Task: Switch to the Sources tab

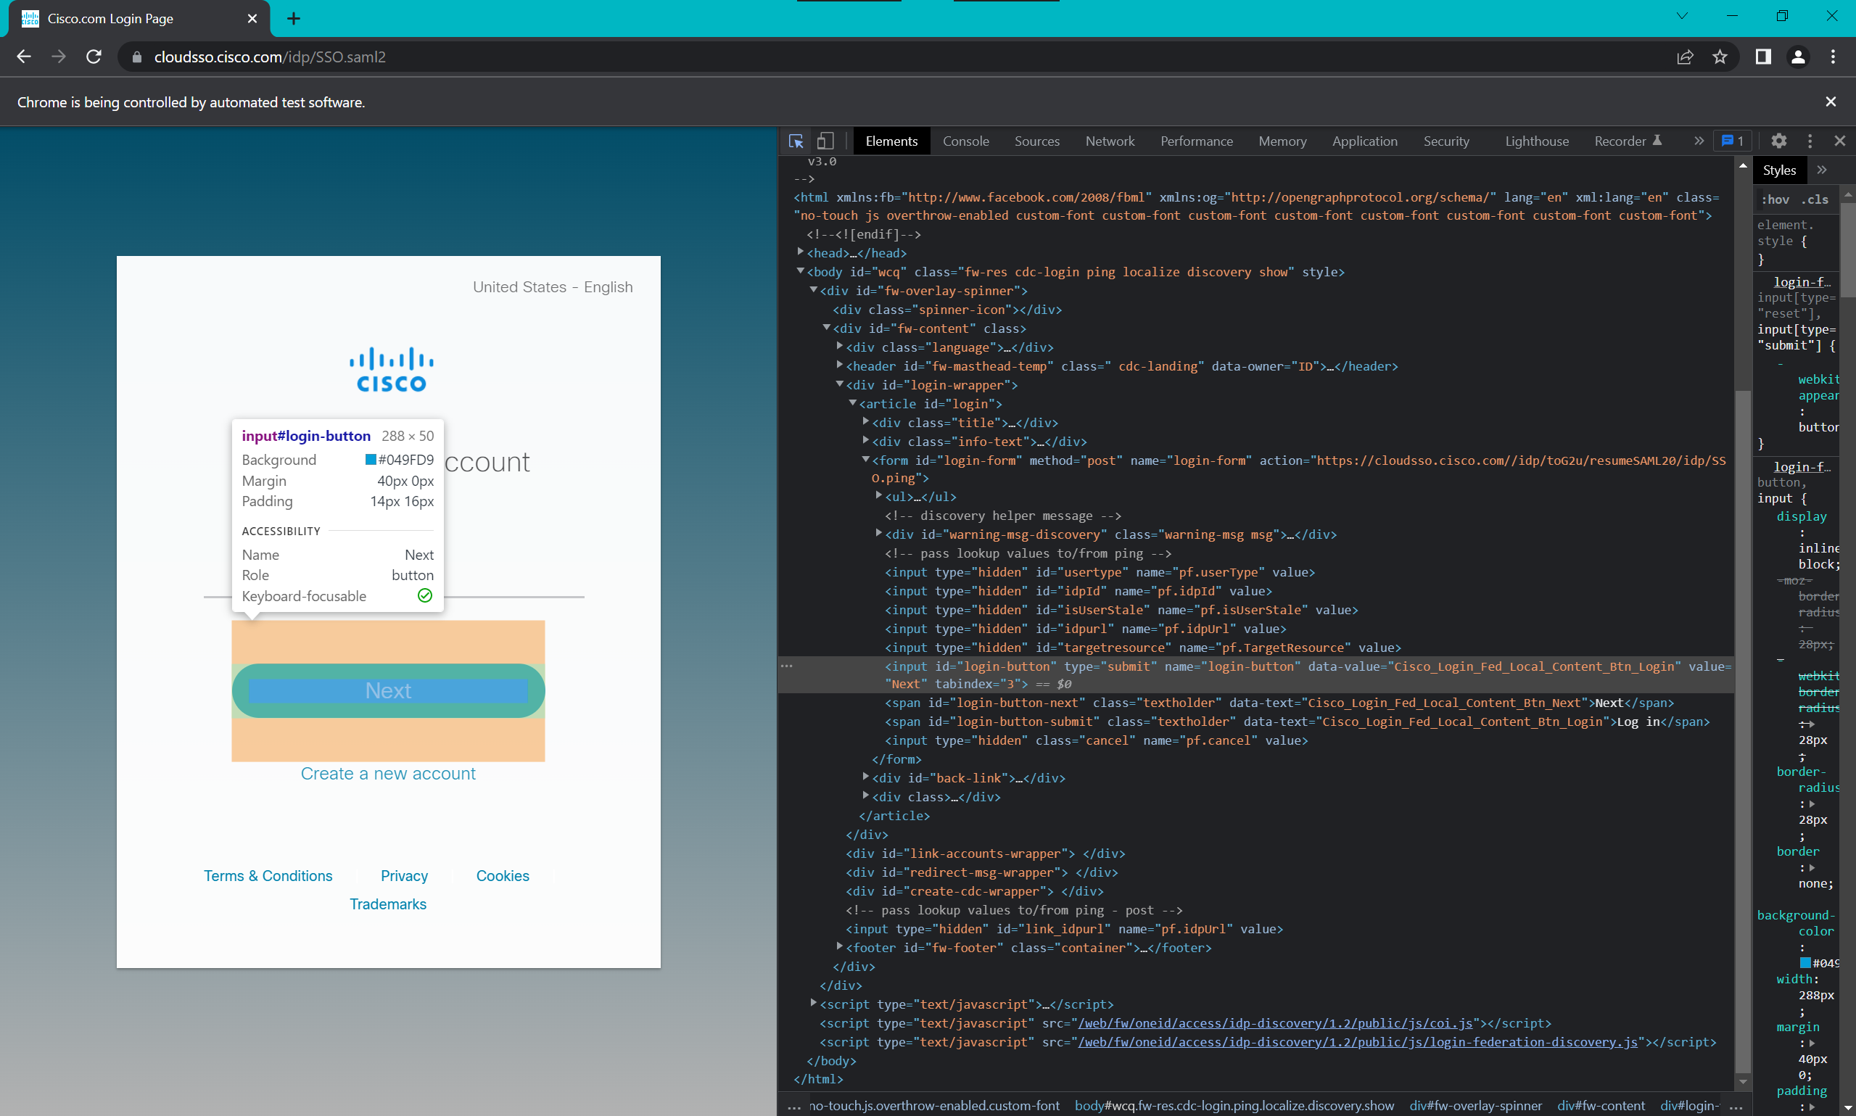Action: click(x=1036, y=141)
